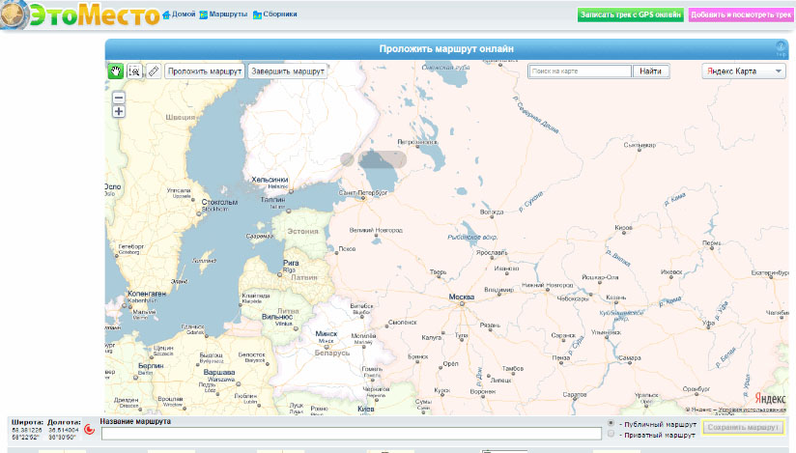
Task: Click the Таллин label on the map
Action: [272, 200]
